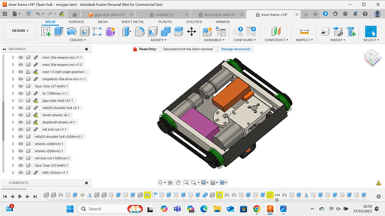The image size is (385, 216).
Task: Open the Move/Copy tool
Action: [x=191, y=32]
